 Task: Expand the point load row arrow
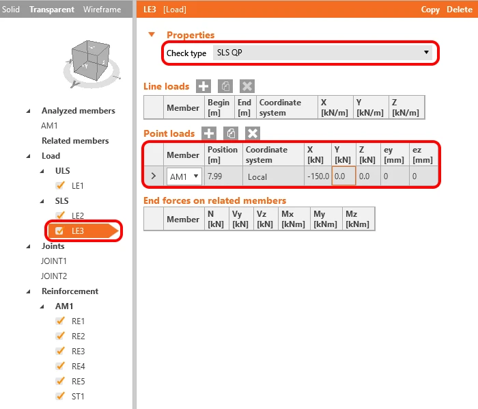(x=154, y=176)
